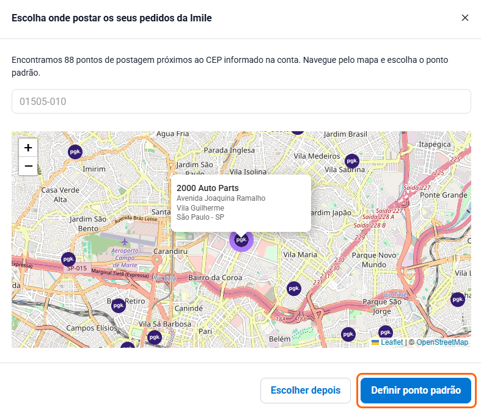Image resolution: width=481 pixels, height=415 pixels.
Task: Click the highlighted 2000 Auto Parts marker
Action: pyautogui.click(x=241, y=239)
